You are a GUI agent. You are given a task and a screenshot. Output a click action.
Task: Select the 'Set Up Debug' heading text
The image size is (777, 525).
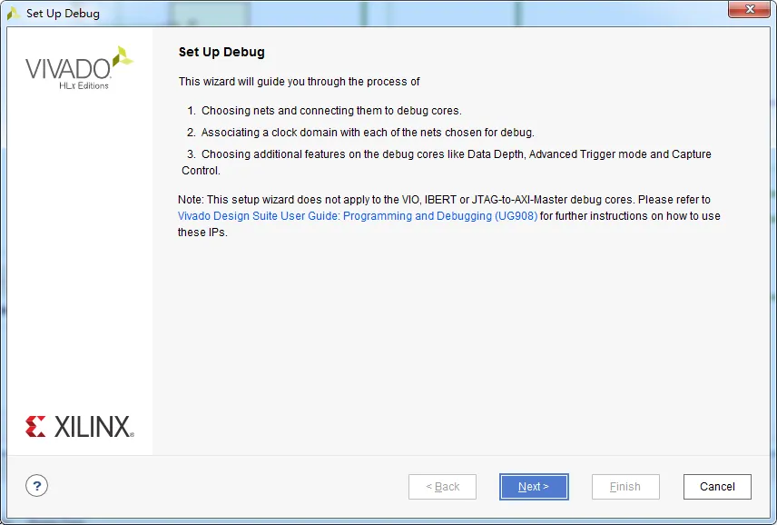tap(221, 52)
